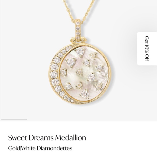The height and width of the screenshot is (157, 157).
Task: Click the word Gold in variant line
Action: point(14,148)
